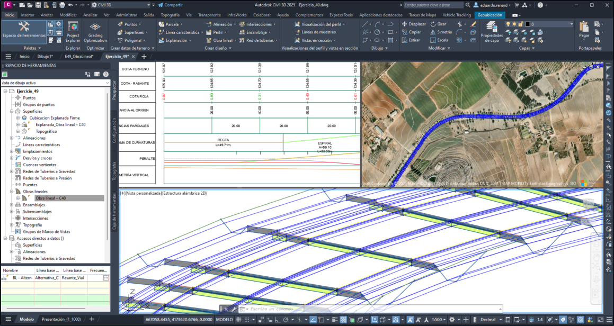Select the Girar rotate tool
Screen dimensions: 614x326
coord(439,24)
